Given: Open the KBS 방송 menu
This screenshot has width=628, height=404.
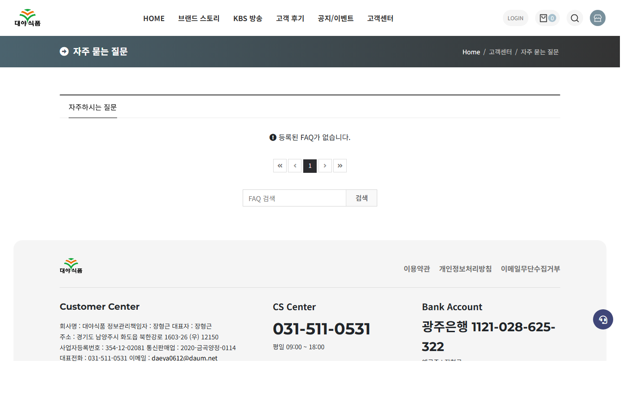Looking at the screenshot, I should click(x=248, y=18).
